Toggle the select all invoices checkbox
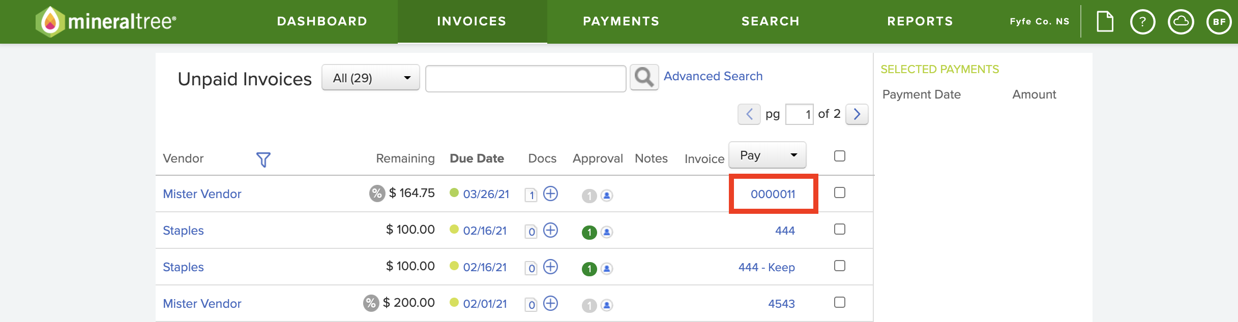 click(x=840, y=156)
